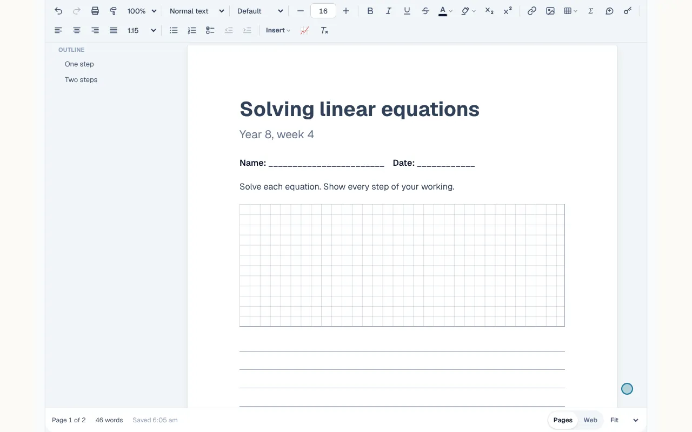Open the text color picker

click(445, 11)
